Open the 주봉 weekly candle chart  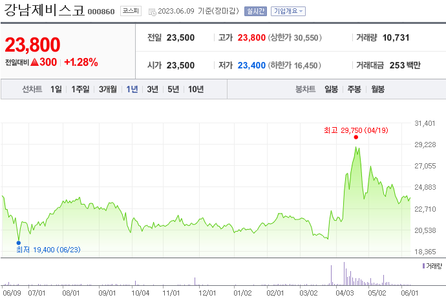pyautogui.click(x=354, y=90)
